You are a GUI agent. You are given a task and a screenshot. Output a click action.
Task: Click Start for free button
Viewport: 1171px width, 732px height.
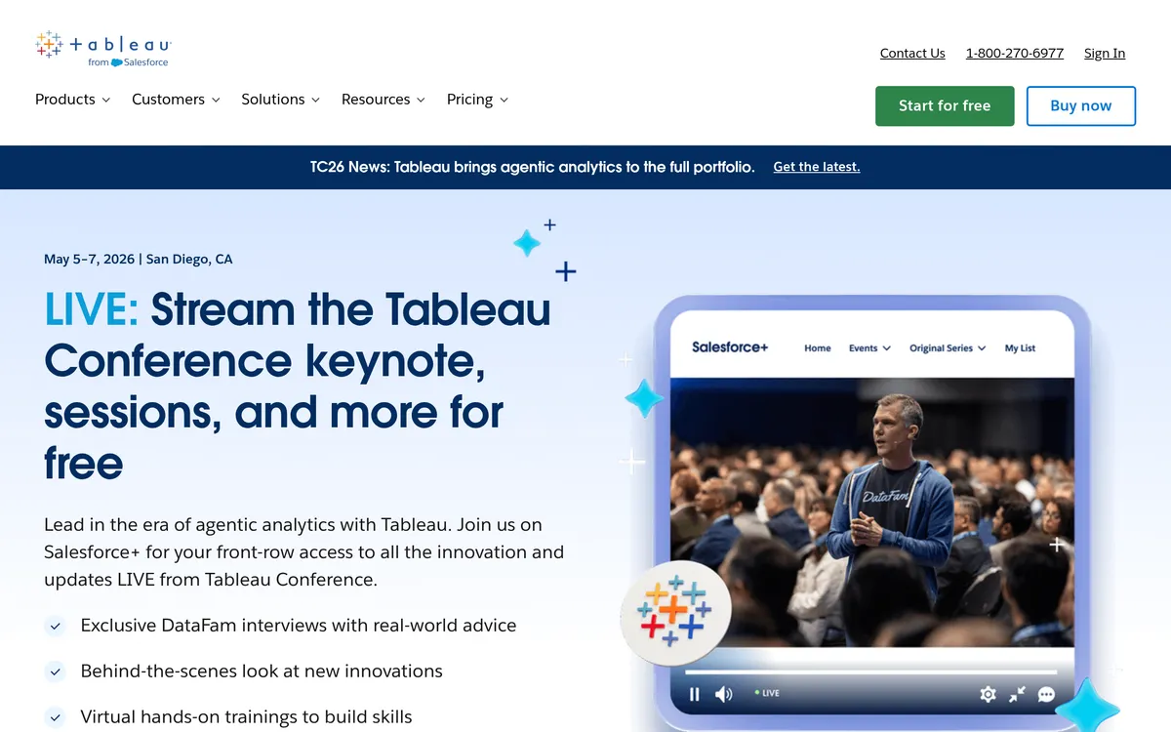[945, 106]
